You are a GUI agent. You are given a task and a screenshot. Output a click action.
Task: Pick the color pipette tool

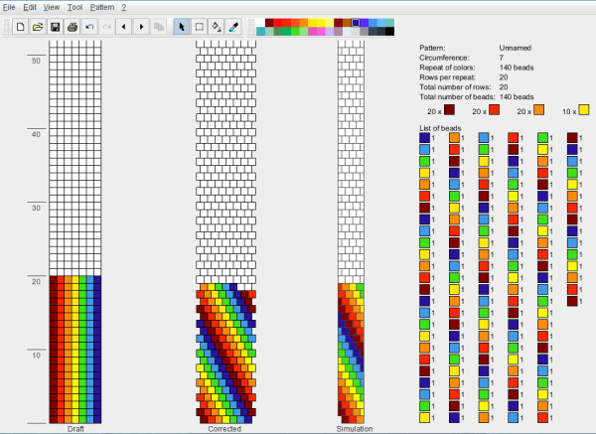(232, 26)
